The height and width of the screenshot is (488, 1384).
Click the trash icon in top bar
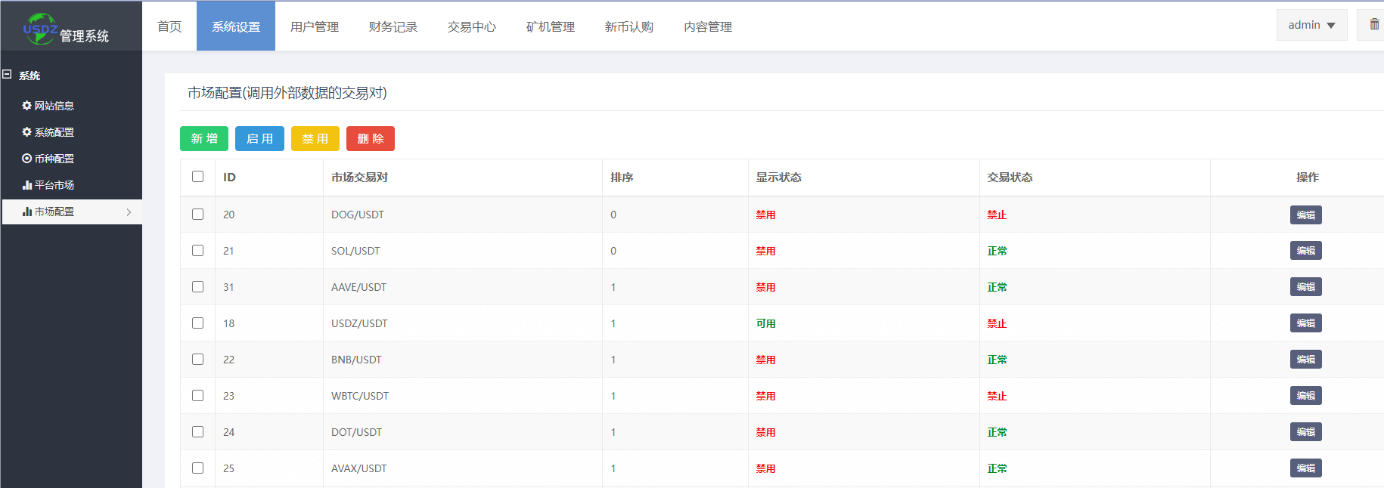[x=1374, y=25]
